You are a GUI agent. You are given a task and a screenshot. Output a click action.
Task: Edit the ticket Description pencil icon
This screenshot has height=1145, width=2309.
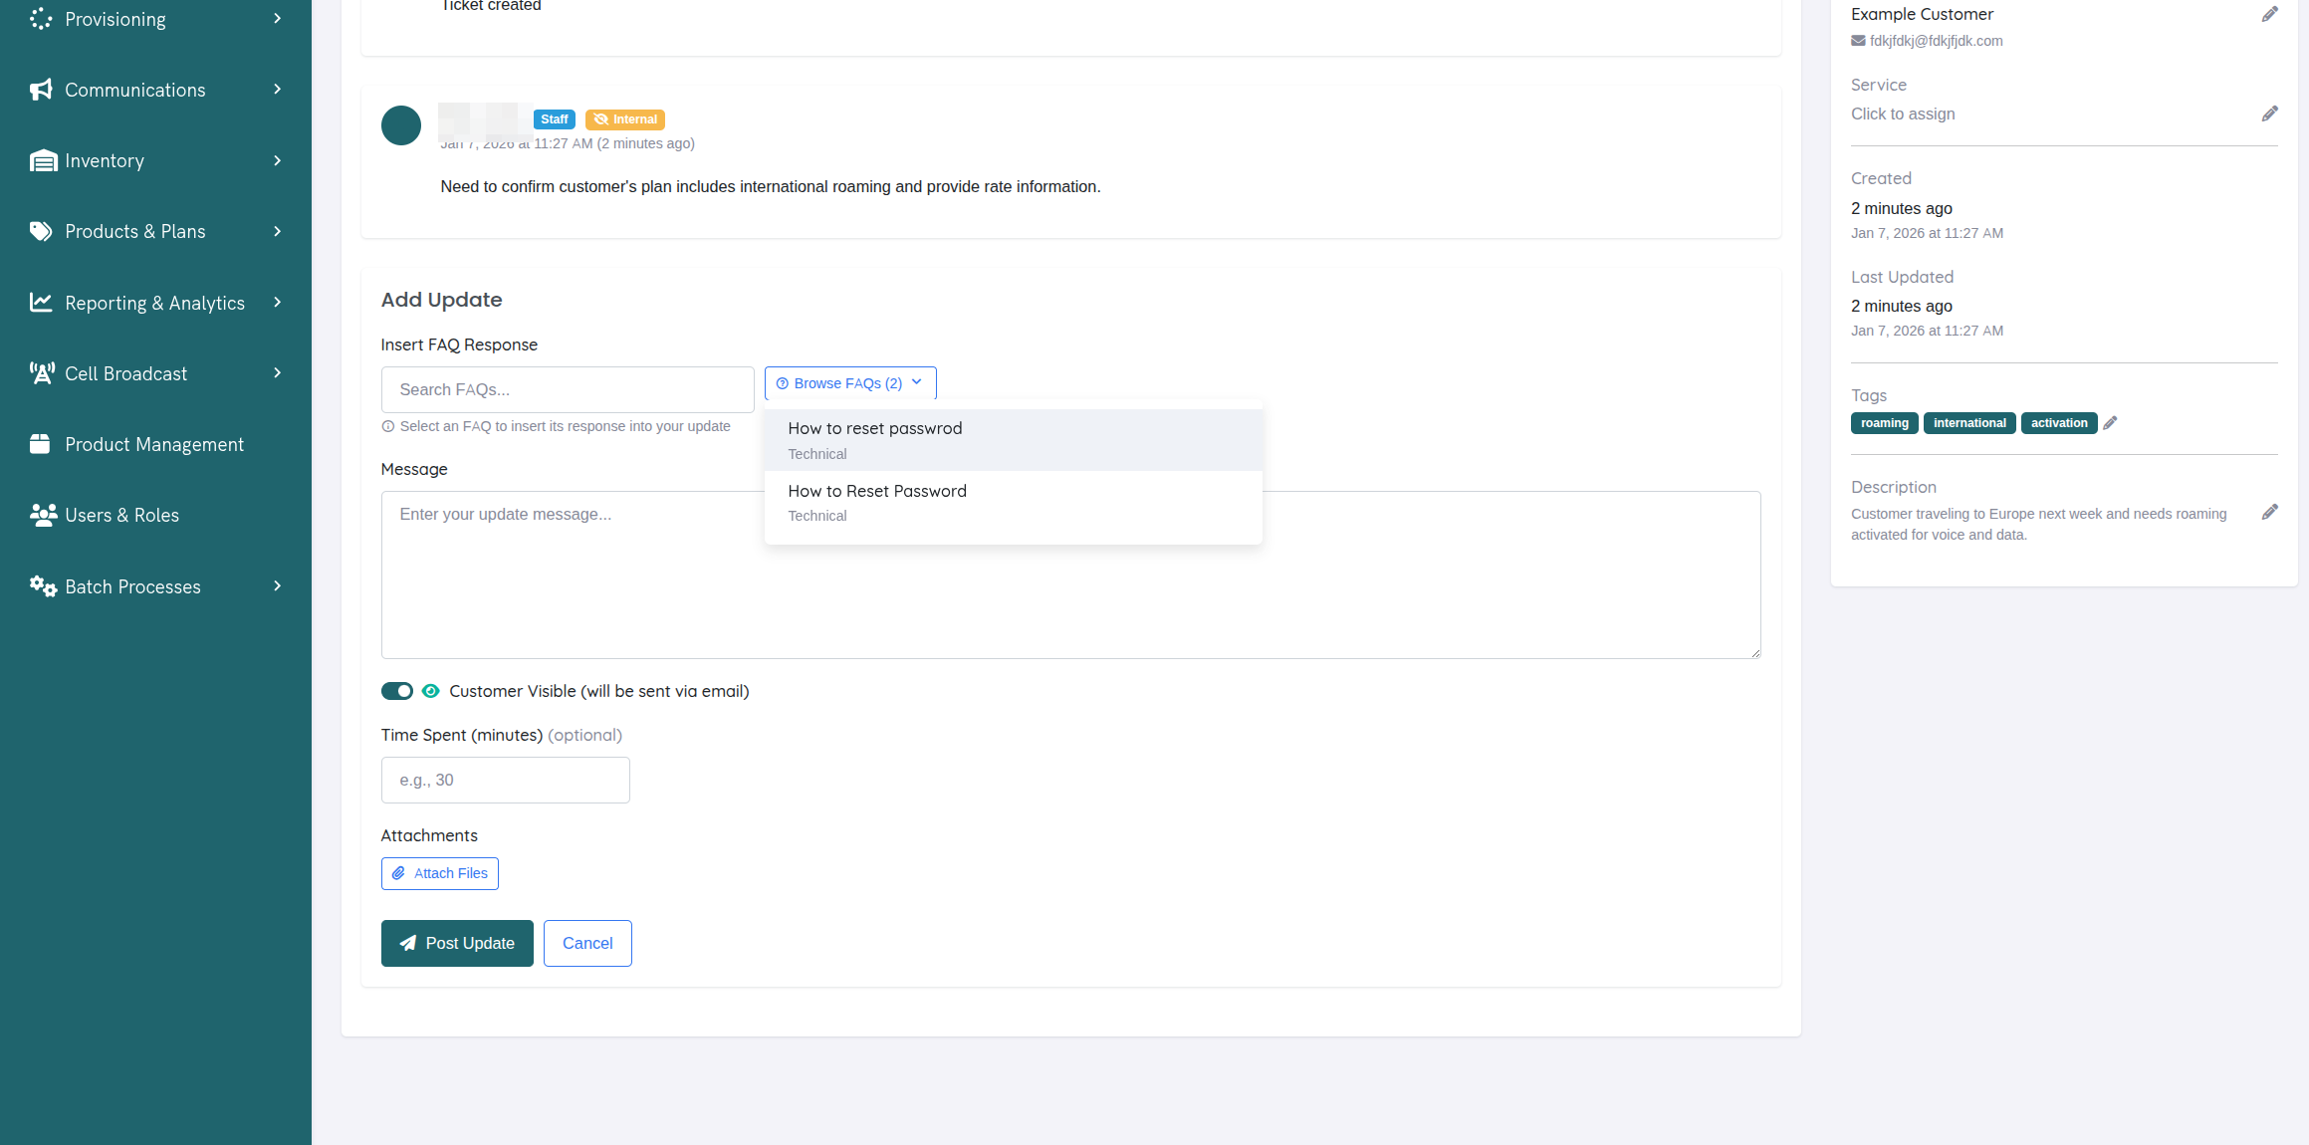pyautogui.click(x=2269, y=512)
